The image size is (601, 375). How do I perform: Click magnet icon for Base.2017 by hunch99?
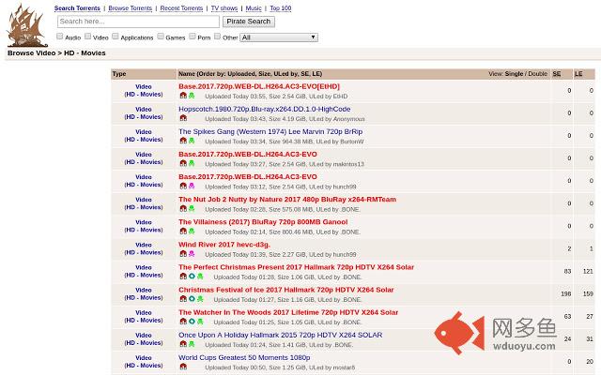pyautogui.click(x=183, y=186)
